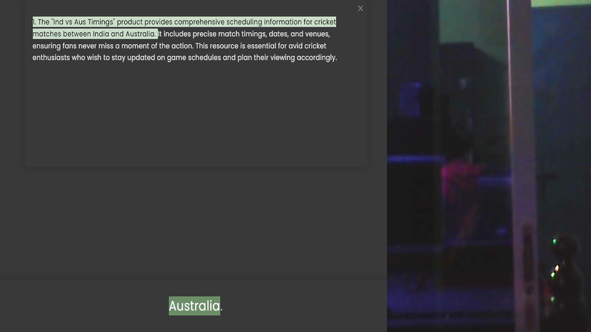Click the phrase "It includes precise match timings"
This screenshot has height=332, width=591.
pos(212,34)
